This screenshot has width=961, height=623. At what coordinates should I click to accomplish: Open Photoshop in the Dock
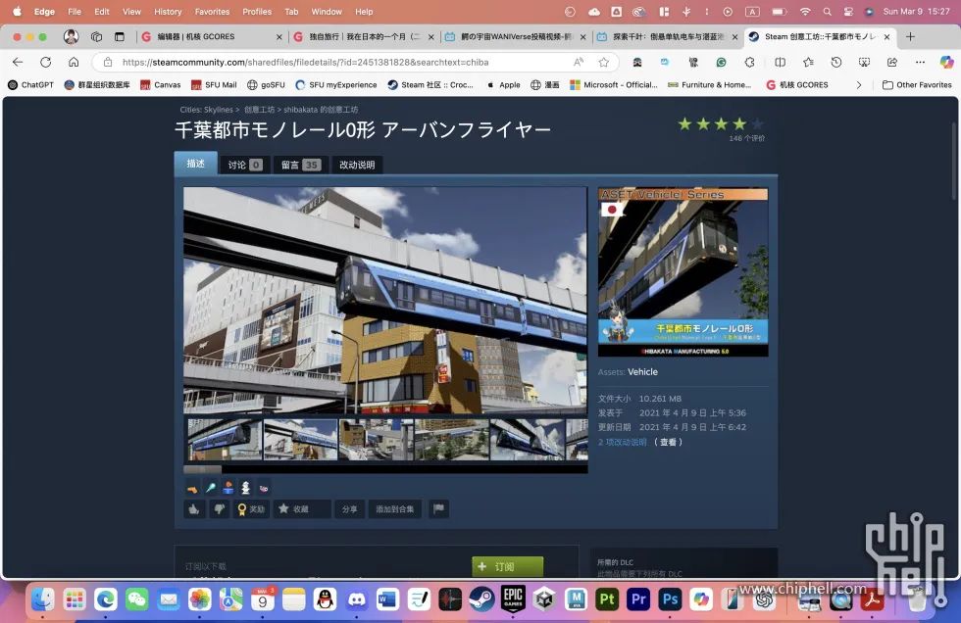pyautogui.click(x=670, y=599)
